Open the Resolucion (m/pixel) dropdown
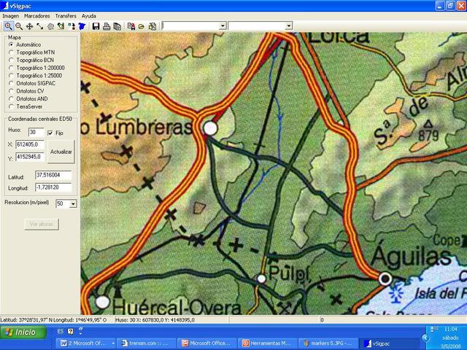 (x=72, y=204)
